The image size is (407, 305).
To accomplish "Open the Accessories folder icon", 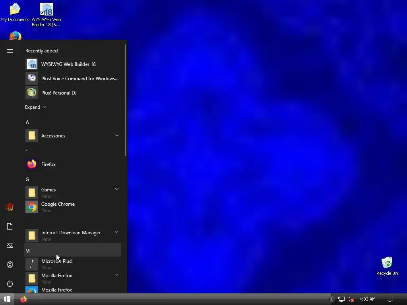I will click(32, 135).
